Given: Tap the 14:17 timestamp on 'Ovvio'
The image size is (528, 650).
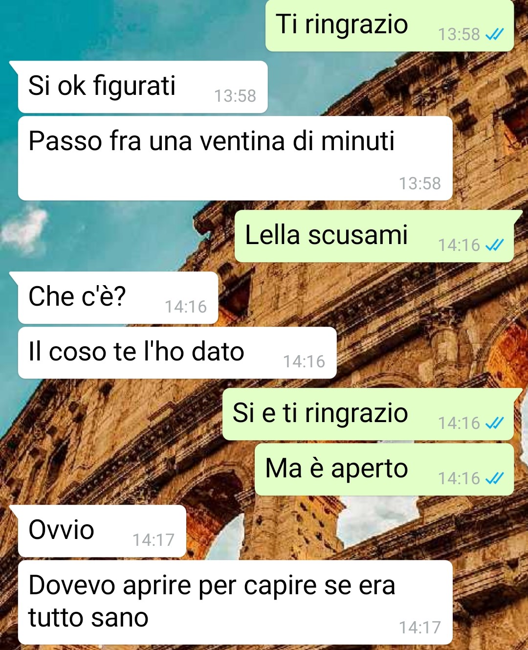Looking at the screenshot, I should pos(154,540).
